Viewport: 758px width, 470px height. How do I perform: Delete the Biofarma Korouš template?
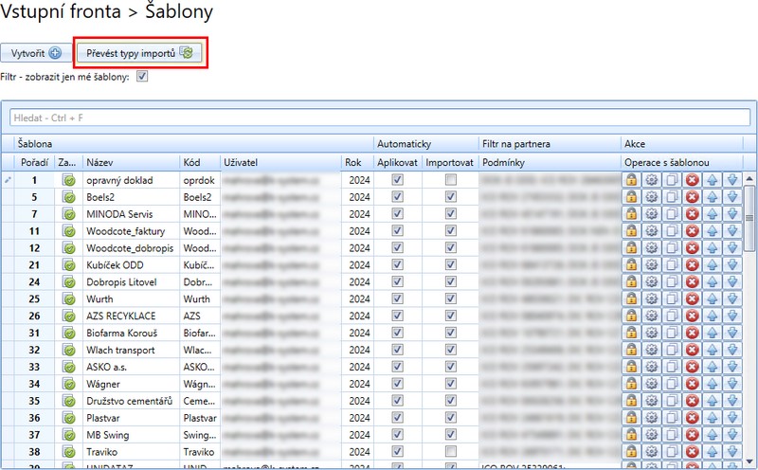point(692,333)
